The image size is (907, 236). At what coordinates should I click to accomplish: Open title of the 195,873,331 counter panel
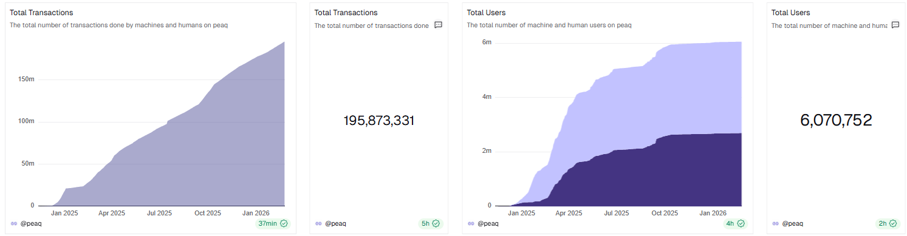tap(346, 12)
